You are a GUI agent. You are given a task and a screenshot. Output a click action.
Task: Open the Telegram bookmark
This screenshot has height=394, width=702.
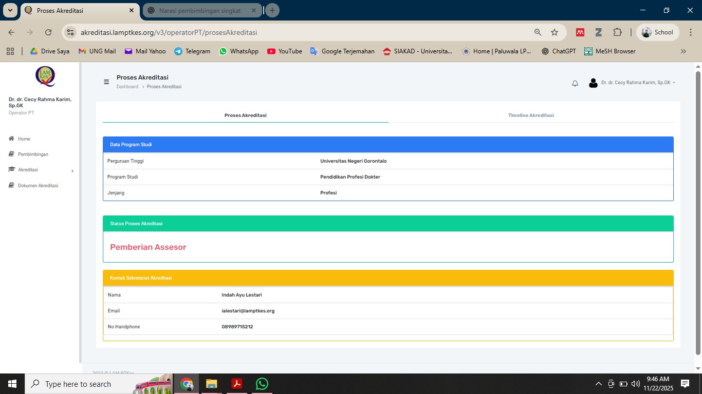(192, 51)
